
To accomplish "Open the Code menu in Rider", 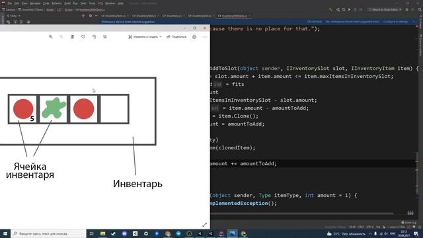I will coord(46,3).
